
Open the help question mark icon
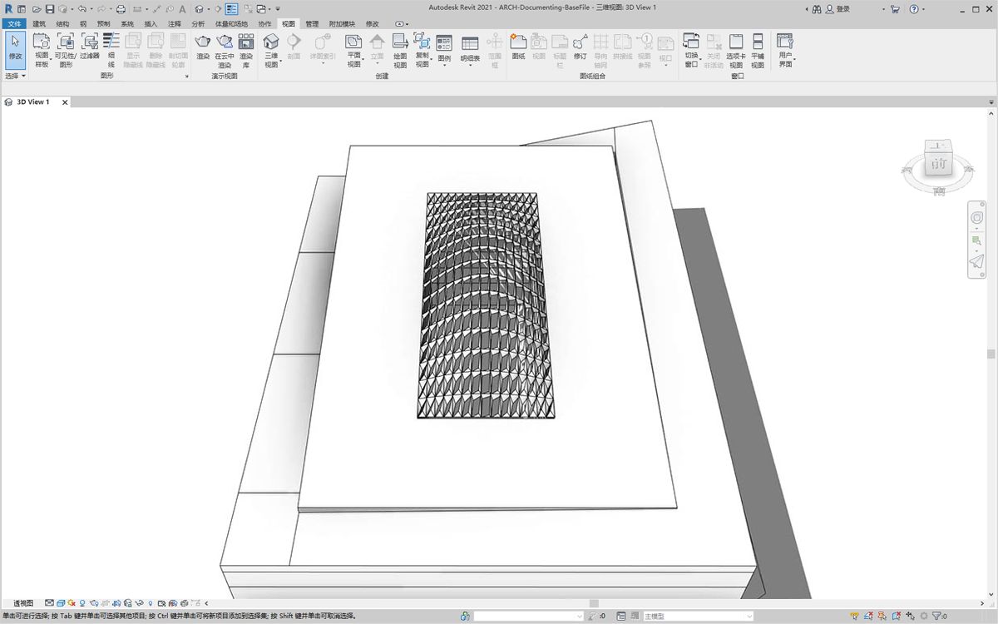tap(914, 9)
